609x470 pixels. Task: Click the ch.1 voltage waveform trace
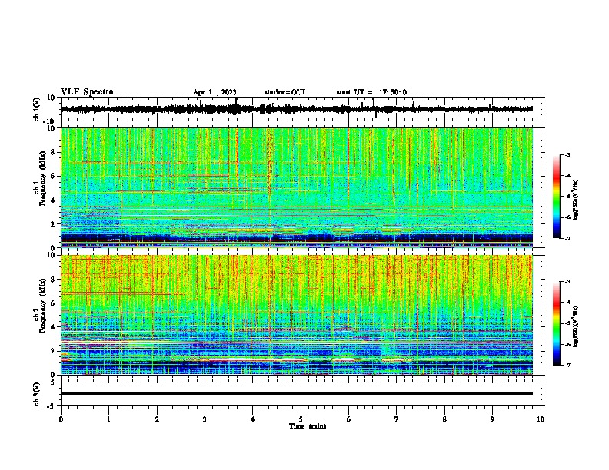[297, 109]
